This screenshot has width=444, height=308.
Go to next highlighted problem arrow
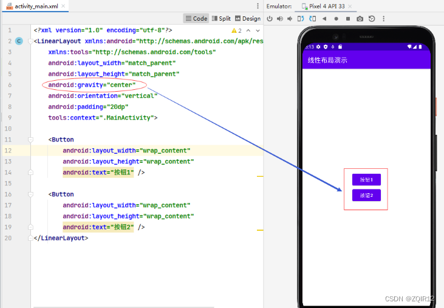click(x=258, y=30)
